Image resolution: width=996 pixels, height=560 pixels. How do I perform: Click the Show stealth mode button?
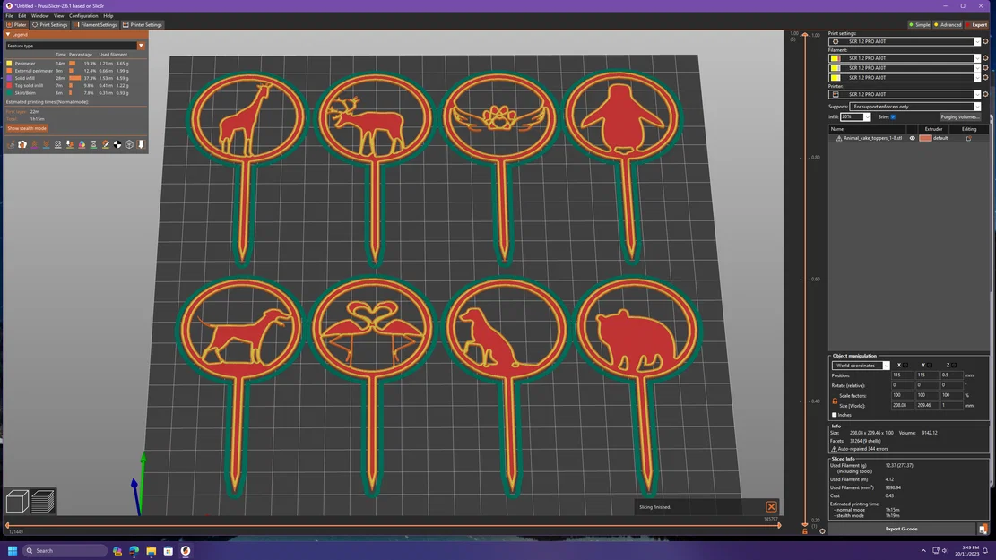[x=27, y=128]
